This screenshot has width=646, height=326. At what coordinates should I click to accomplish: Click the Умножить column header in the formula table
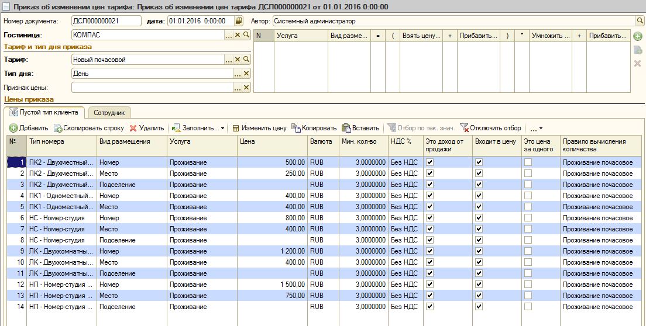[x=551, y=36]
